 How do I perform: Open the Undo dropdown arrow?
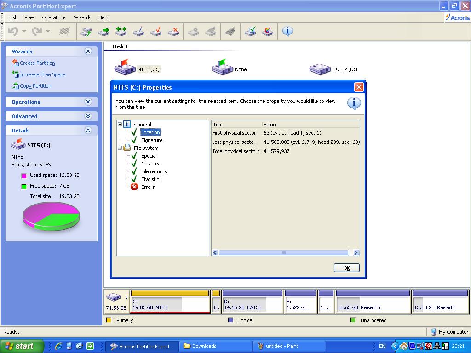click(x=24, y=31)
